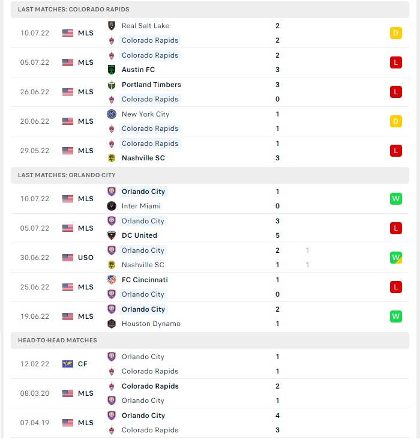Click the loss badge for Austin FC match

coord(395,62)
